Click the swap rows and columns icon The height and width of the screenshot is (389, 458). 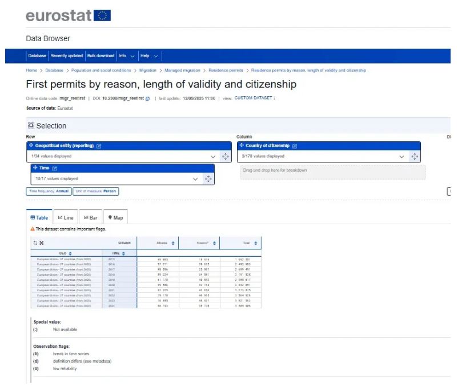click(x=34, y=243)
